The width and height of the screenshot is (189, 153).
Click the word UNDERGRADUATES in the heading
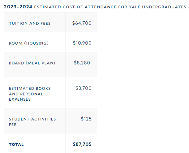[164, 7]
